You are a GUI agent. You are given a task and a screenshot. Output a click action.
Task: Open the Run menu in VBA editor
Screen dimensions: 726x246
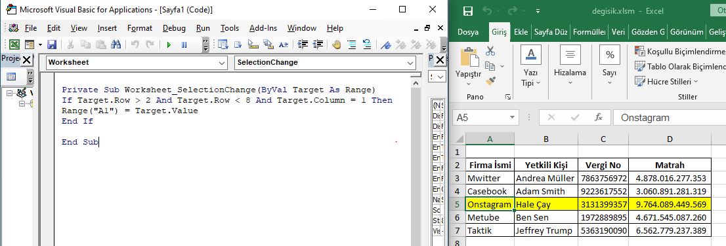203,28
